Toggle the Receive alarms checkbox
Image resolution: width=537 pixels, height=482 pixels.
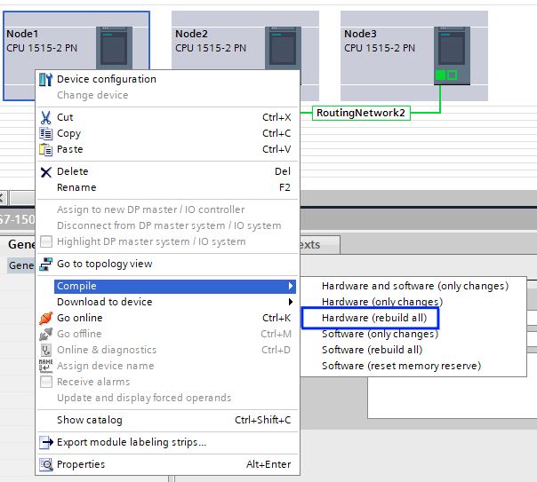pos(46,382)
